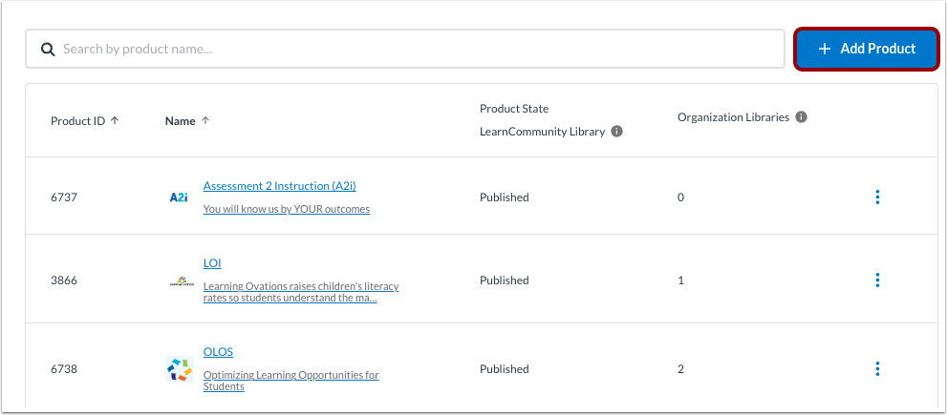
Task: Click the A2i product logo
Action: [x=178, y=197]
